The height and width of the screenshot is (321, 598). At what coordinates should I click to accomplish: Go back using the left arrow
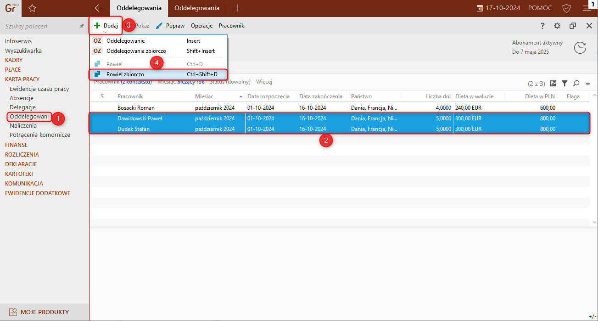tap(99, 8)
